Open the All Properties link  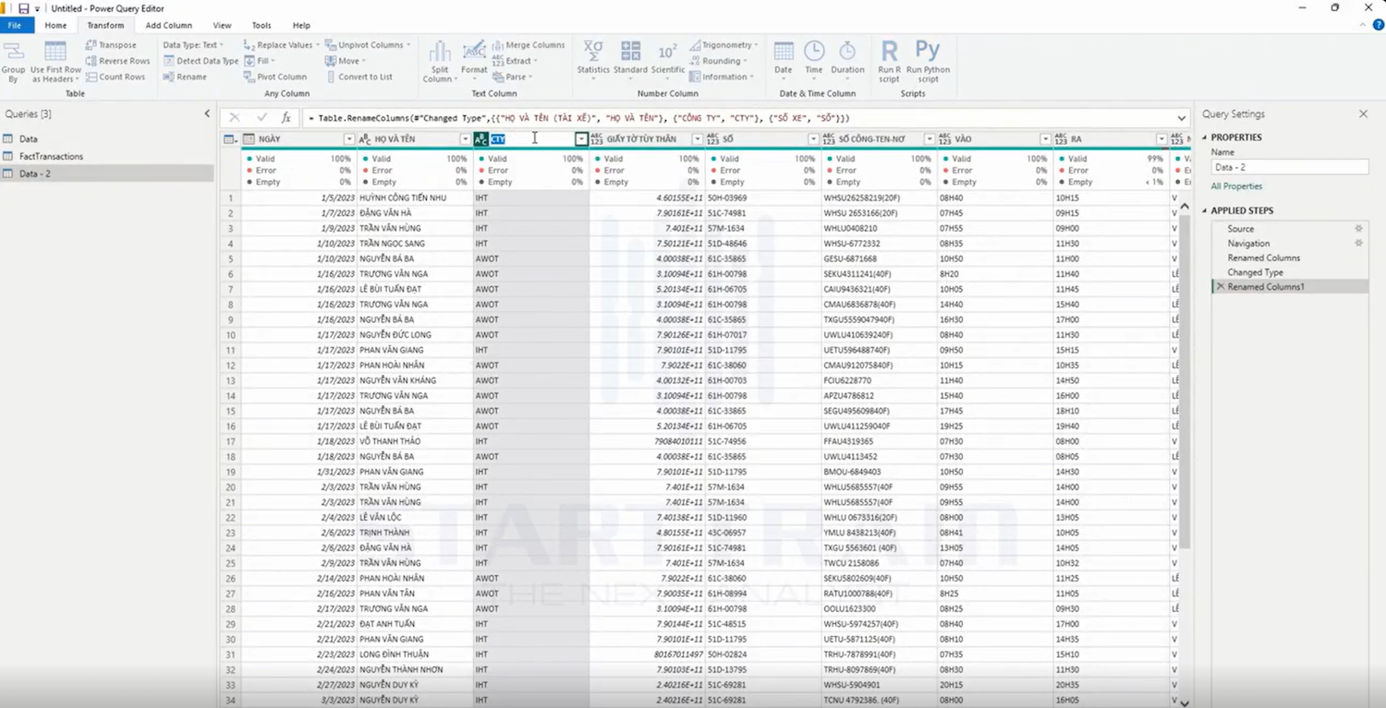tap(1236, 186)
